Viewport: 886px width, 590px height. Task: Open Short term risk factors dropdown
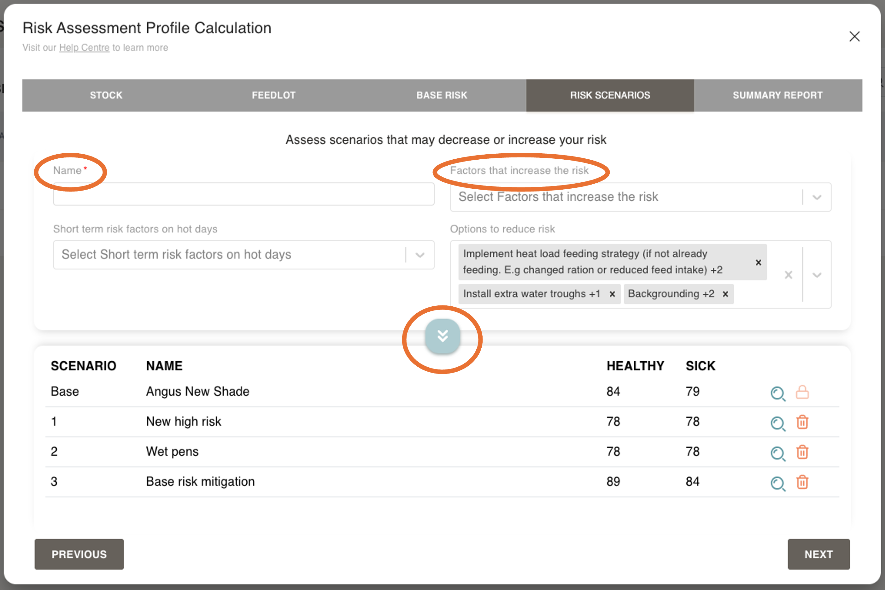tap(420, 255)
